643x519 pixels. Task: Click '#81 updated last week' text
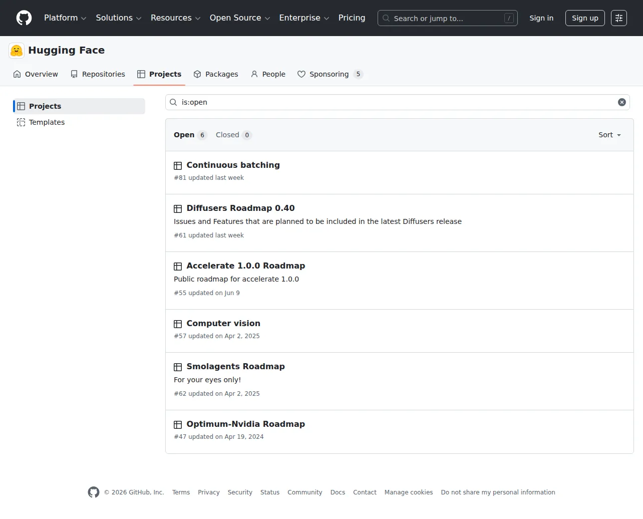click(209, 178)
